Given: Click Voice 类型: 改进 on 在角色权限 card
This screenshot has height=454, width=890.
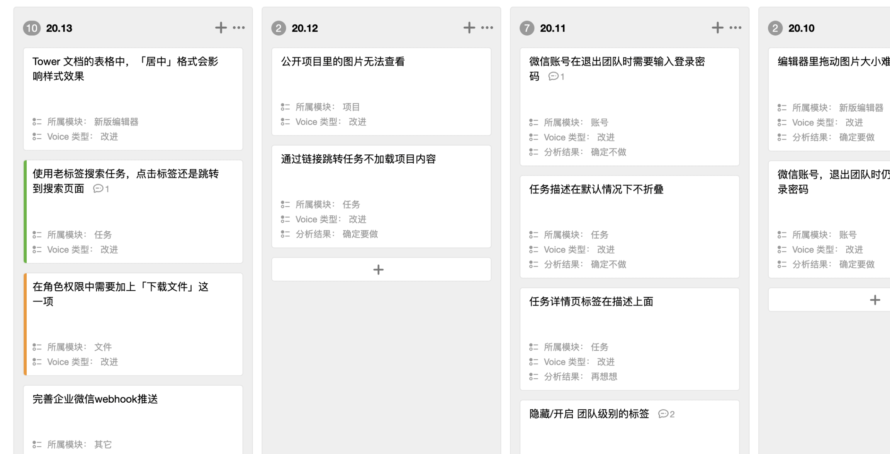Looking at the screenshot, I should click(75, 362).
